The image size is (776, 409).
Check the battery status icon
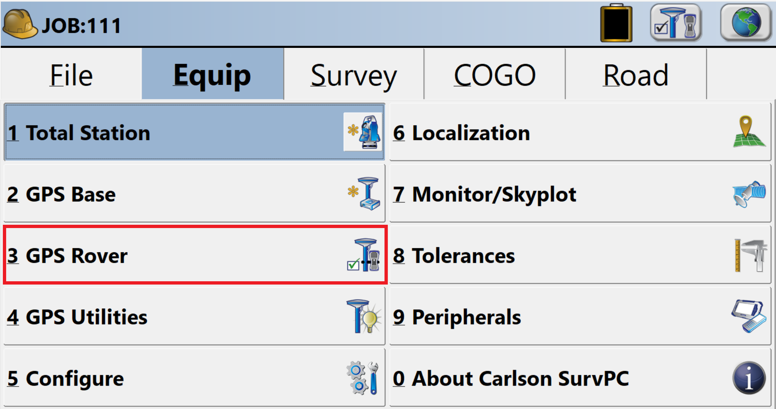click(616, 23)
